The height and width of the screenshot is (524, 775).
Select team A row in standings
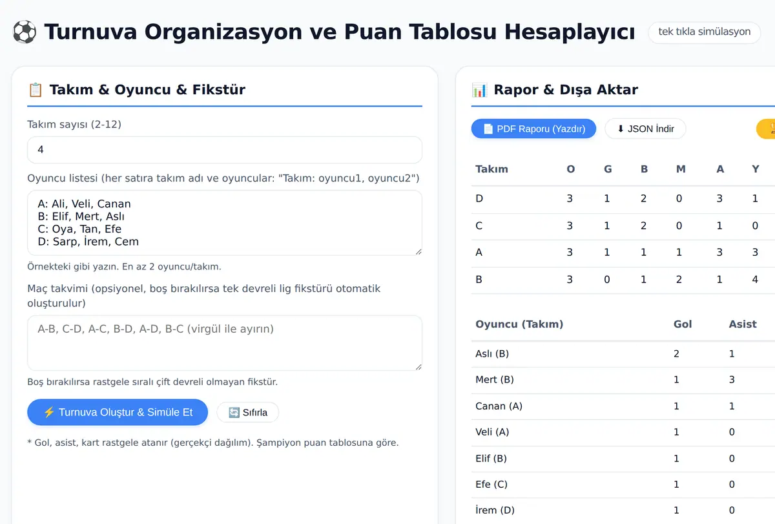[623, 253]
